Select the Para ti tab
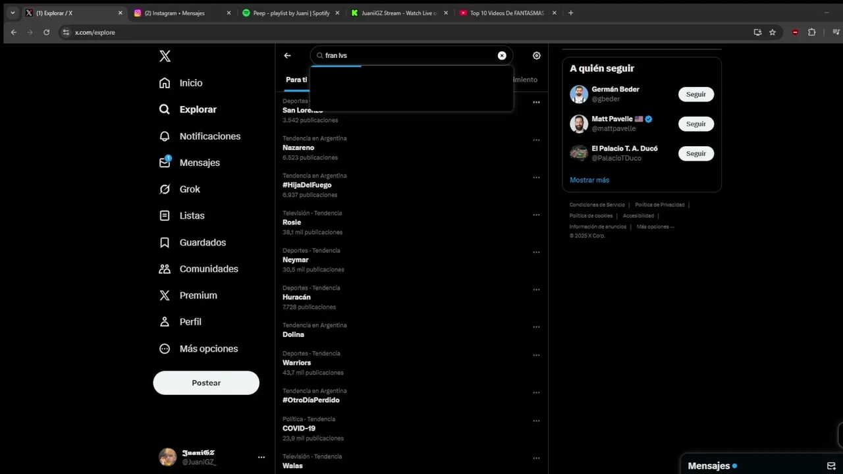Screen dimensions: 843x474 coord(296,80)
